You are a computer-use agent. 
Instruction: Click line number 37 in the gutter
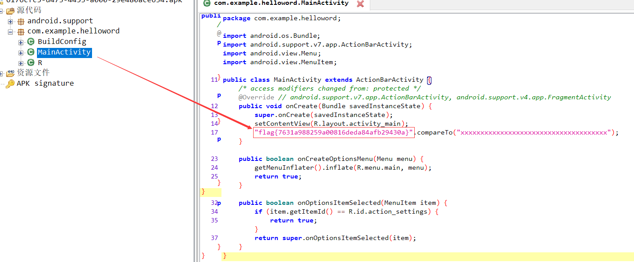click(x=214, y=238)
